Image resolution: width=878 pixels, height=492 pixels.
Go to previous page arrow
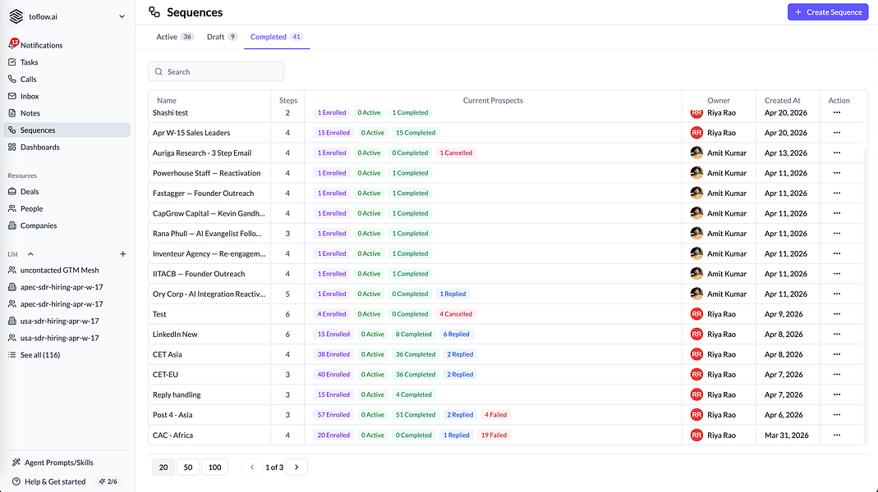pos(252,467)
